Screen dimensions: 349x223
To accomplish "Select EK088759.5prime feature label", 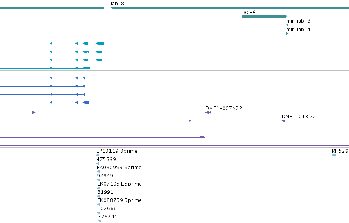I will (119, 200).
